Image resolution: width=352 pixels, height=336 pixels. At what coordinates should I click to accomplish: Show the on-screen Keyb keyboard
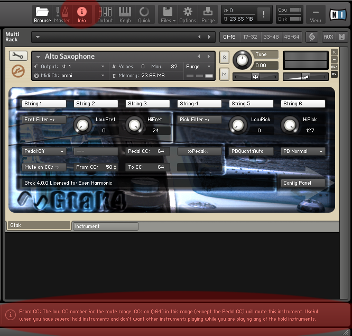coord(125,14)
